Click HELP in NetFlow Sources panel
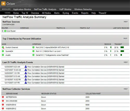The image size is (130, 111). pos(126,22)
